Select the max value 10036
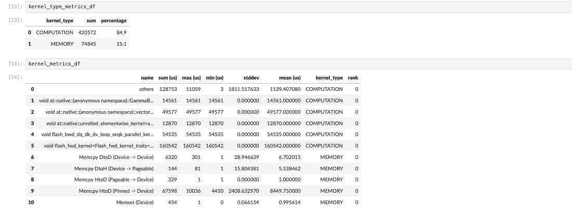Viewport: 573px width, 213px height. (x=193, y=191)
